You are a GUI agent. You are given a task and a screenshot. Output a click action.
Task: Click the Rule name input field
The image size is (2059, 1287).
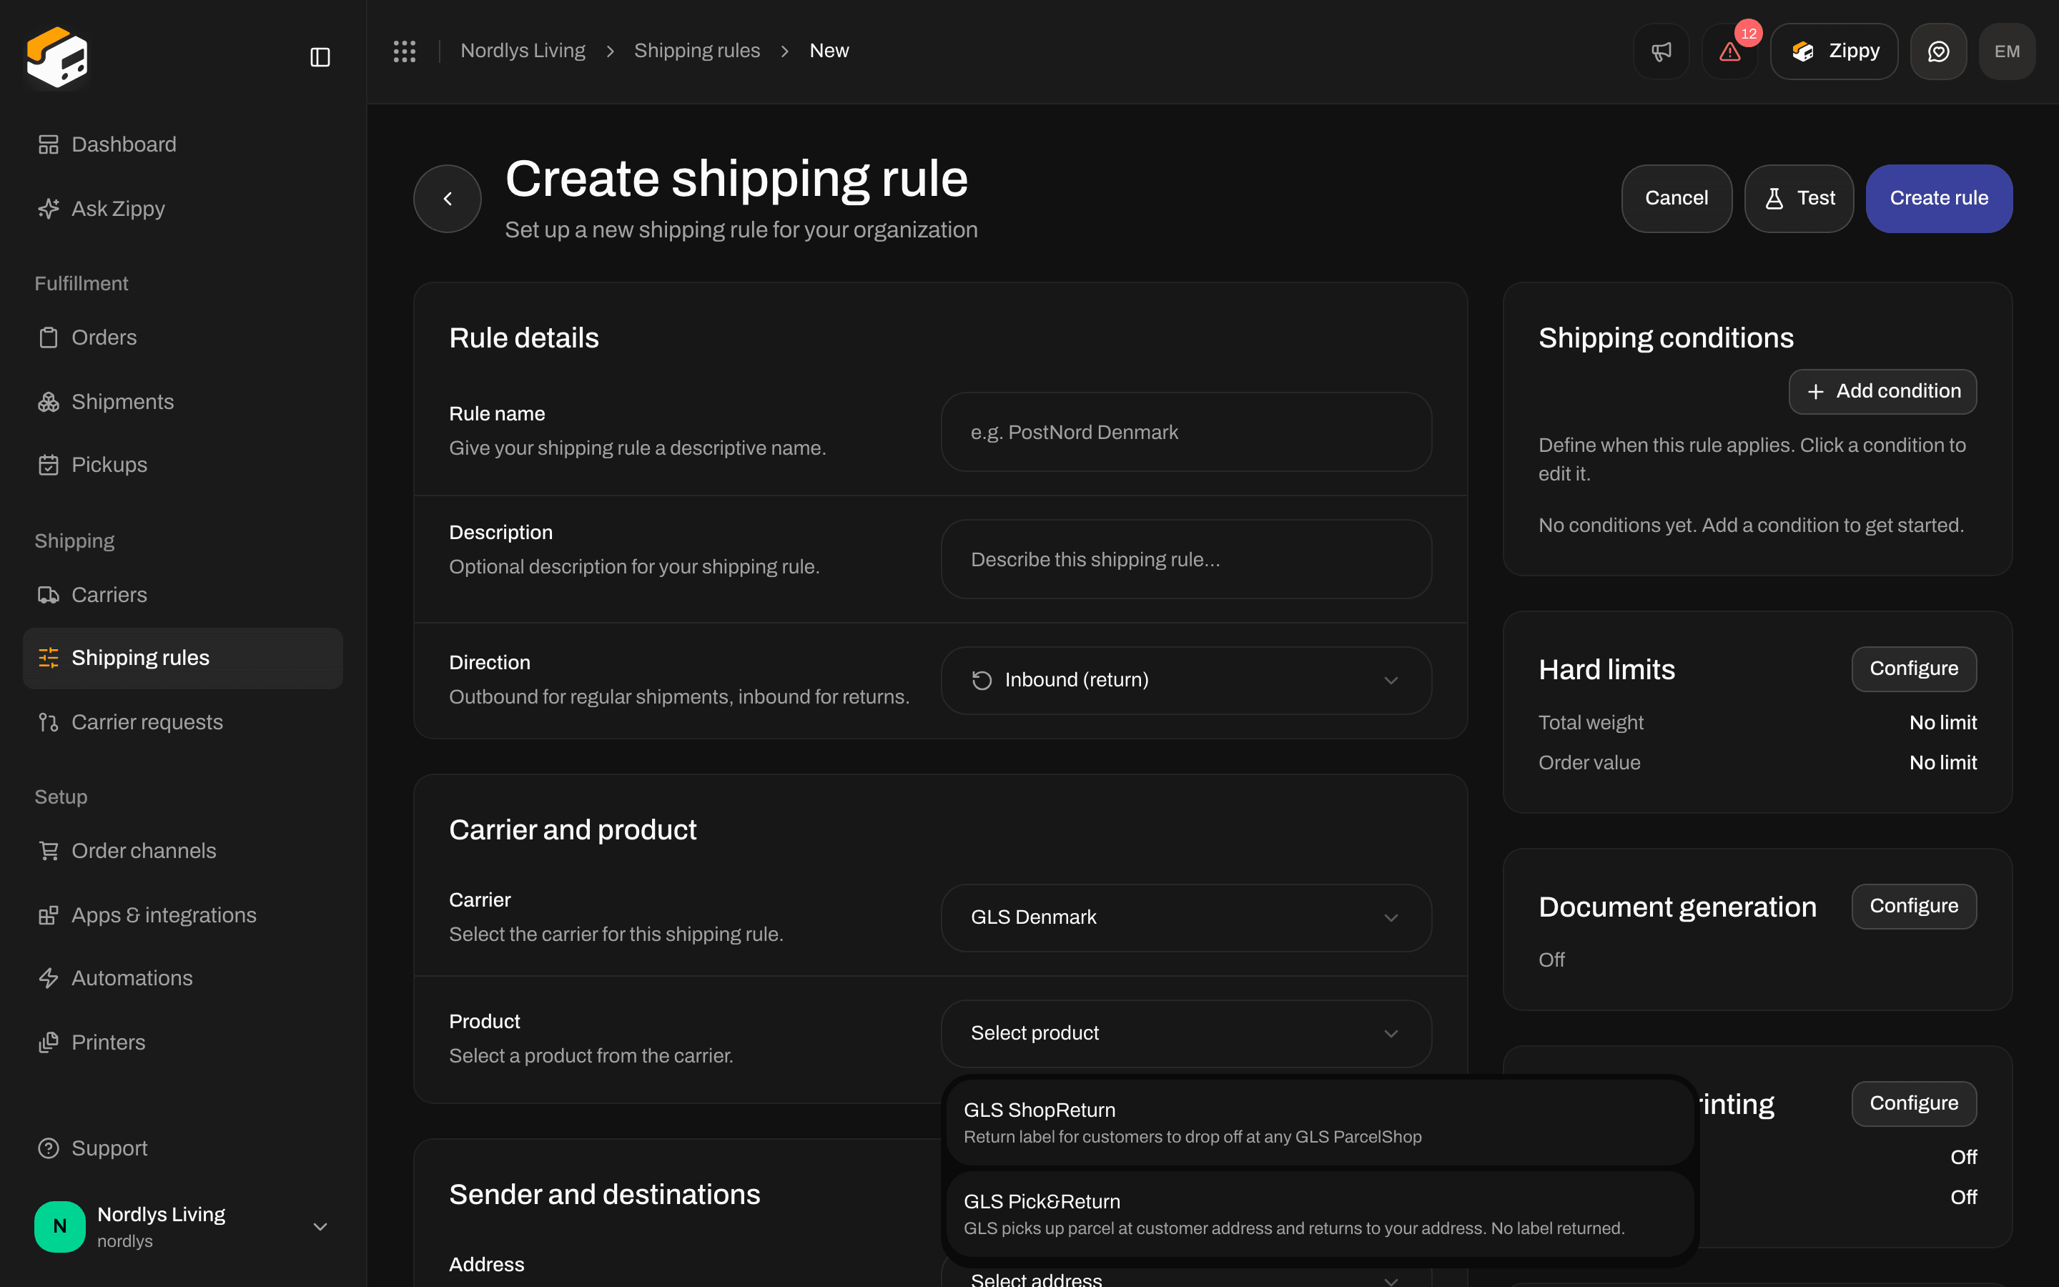point(1186,433)
